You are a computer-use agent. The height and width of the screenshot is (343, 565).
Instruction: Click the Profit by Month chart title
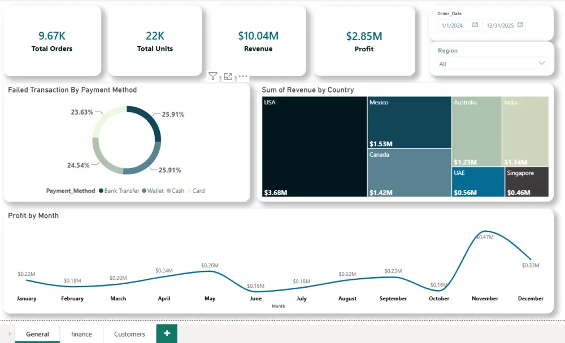coord(33,216)
